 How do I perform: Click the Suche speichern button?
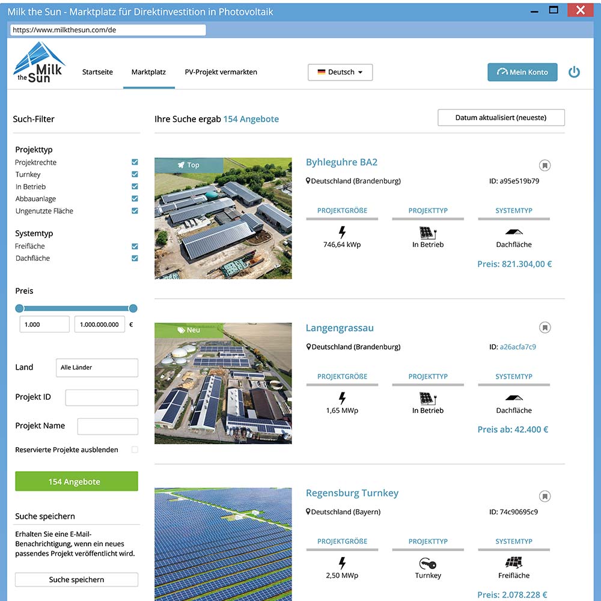tap(76, 579)
